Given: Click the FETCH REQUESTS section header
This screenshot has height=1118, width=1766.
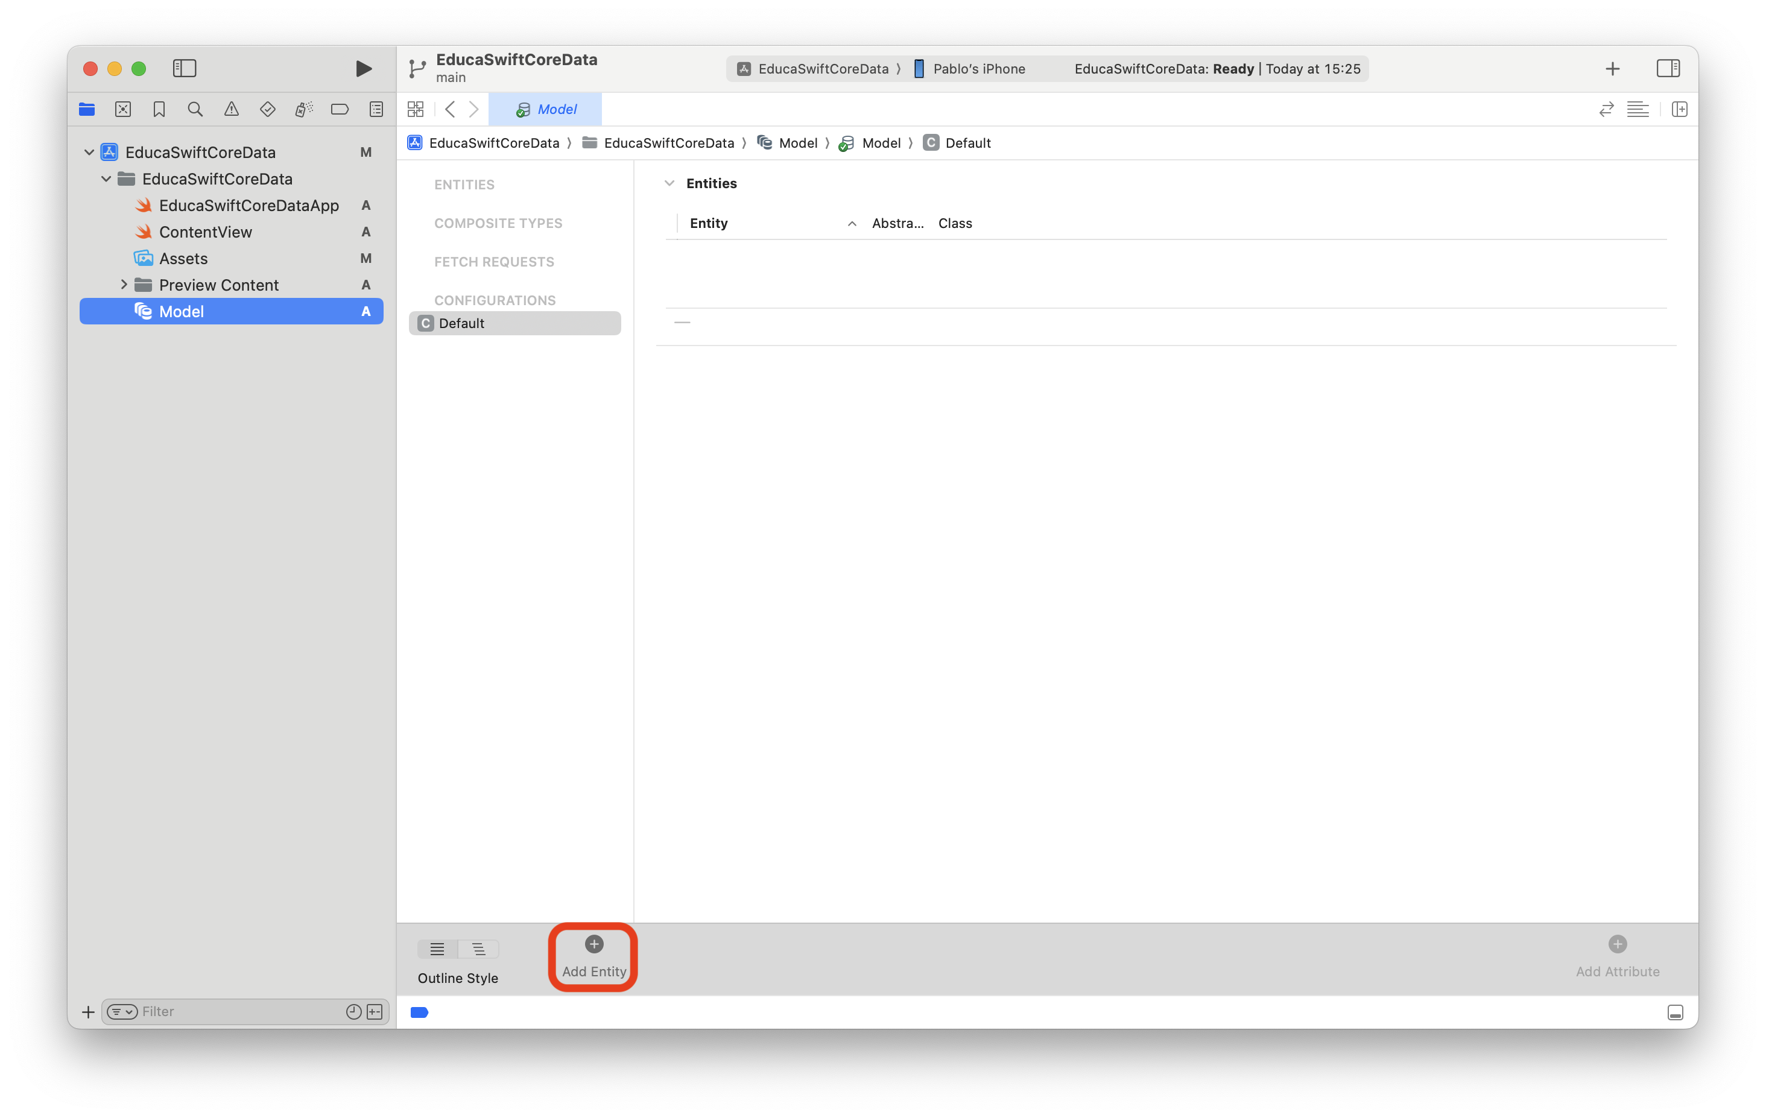Looking at the screenshot, I should coord(495,262).
